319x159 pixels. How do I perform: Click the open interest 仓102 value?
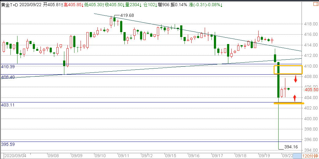coord(150,5)
